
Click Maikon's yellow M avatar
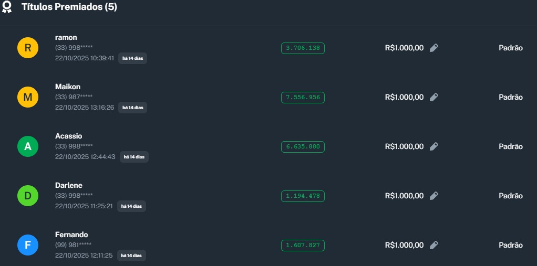coord(28,97)
